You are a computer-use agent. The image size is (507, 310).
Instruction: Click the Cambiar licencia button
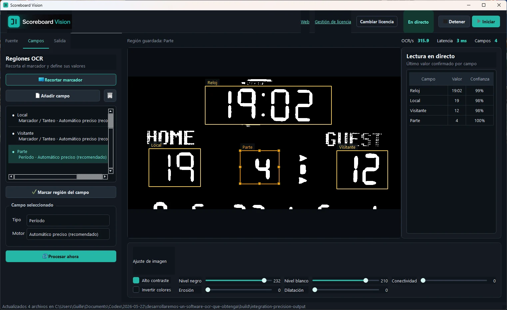coord(377,22)
